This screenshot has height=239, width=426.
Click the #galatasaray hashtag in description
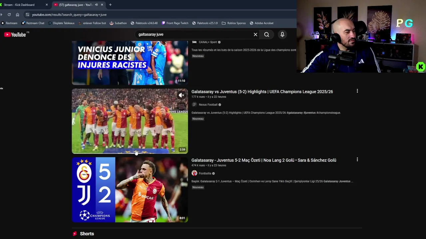(295, 113)
